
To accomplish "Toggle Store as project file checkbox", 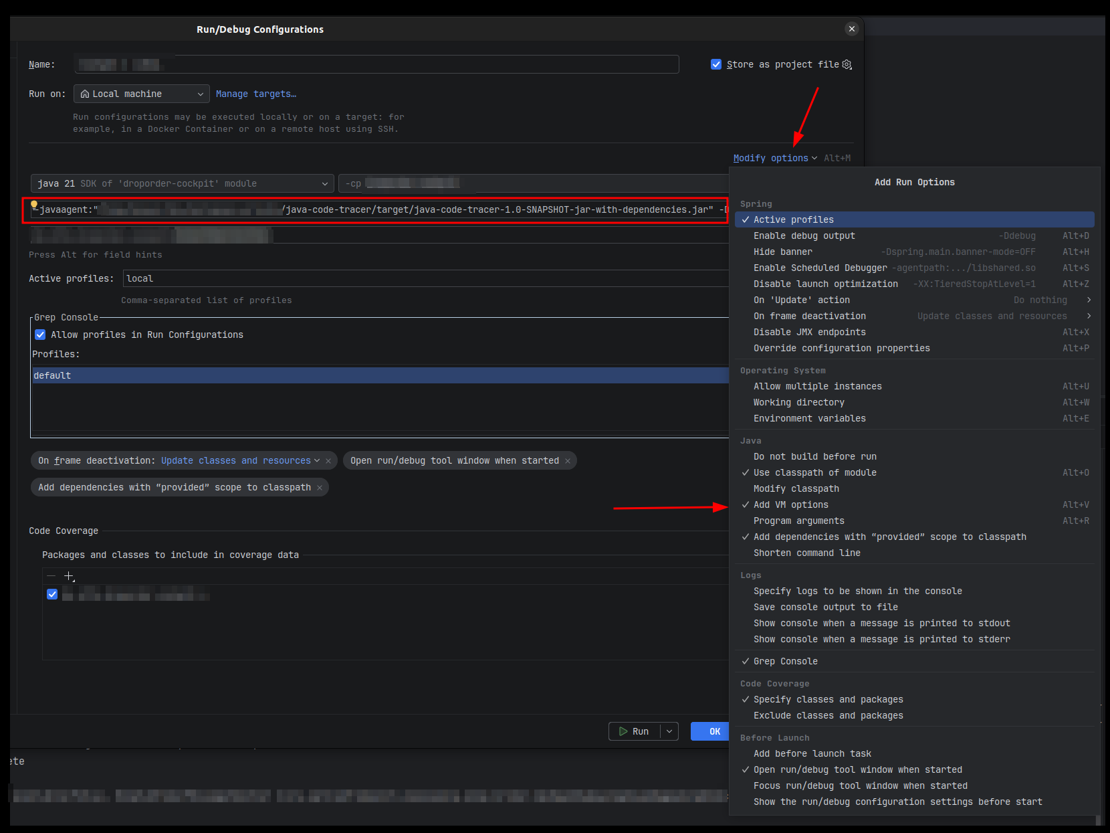I will pos(716,64).
